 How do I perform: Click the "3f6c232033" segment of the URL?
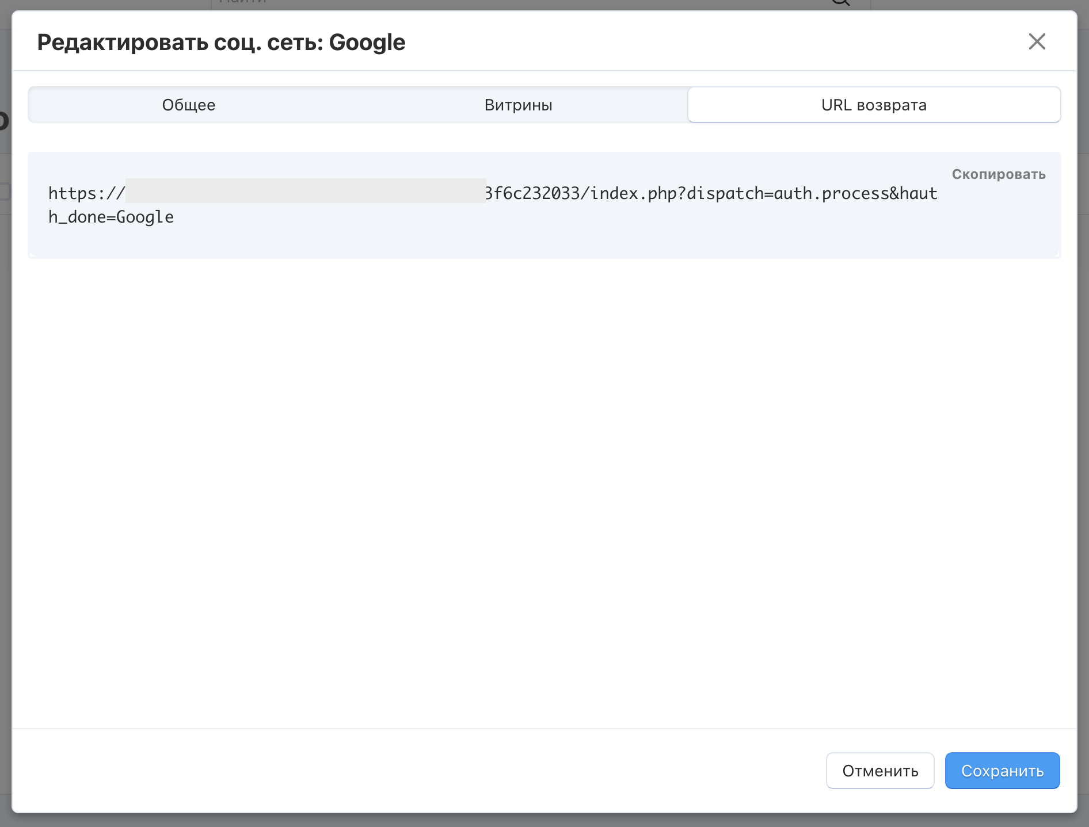[x=532, y=193]
